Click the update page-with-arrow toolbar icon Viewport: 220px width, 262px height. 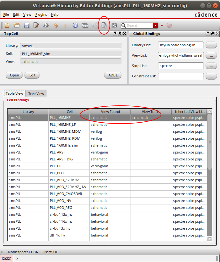(105, 25)
